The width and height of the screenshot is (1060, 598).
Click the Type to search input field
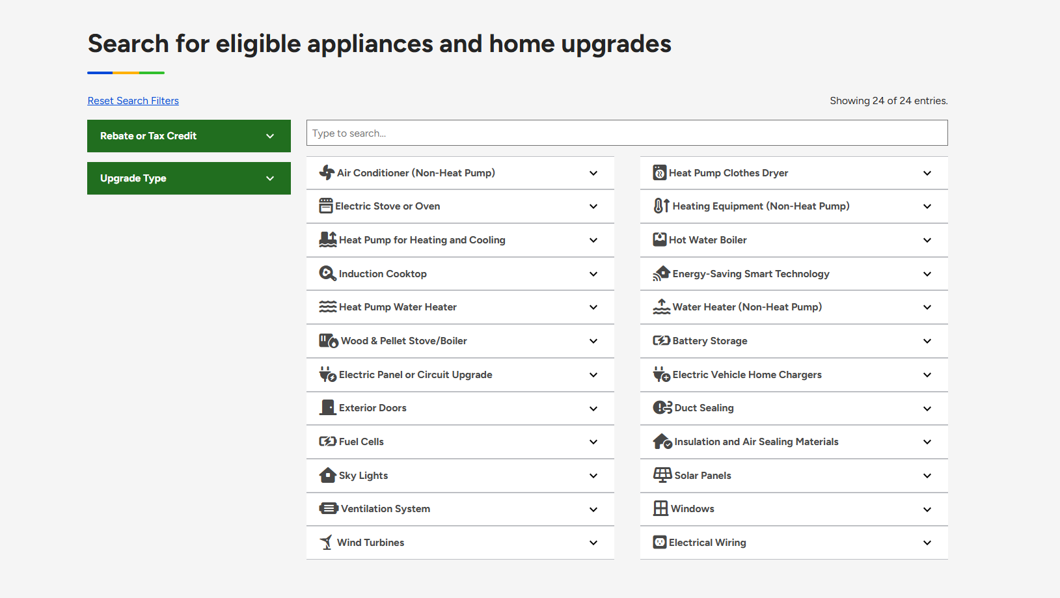click(x=627, y=133)
